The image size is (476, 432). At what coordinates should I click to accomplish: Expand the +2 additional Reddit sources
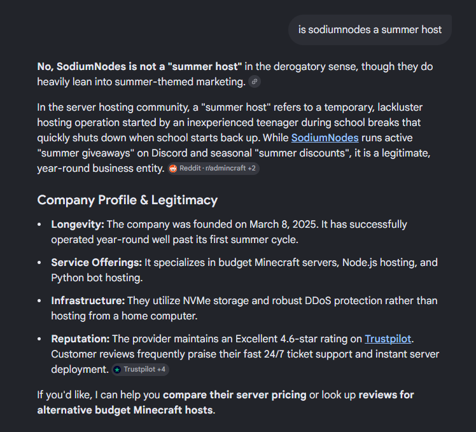point(251,168)
